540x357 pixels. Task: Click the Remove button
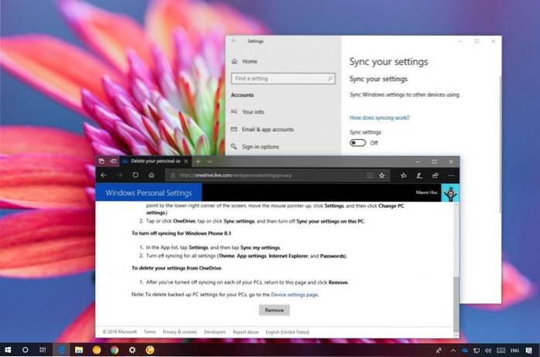[274, 310]
